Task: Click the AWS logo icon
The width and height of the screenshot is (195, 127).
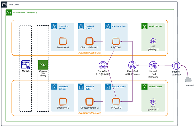Action: [x=4, y=4]
